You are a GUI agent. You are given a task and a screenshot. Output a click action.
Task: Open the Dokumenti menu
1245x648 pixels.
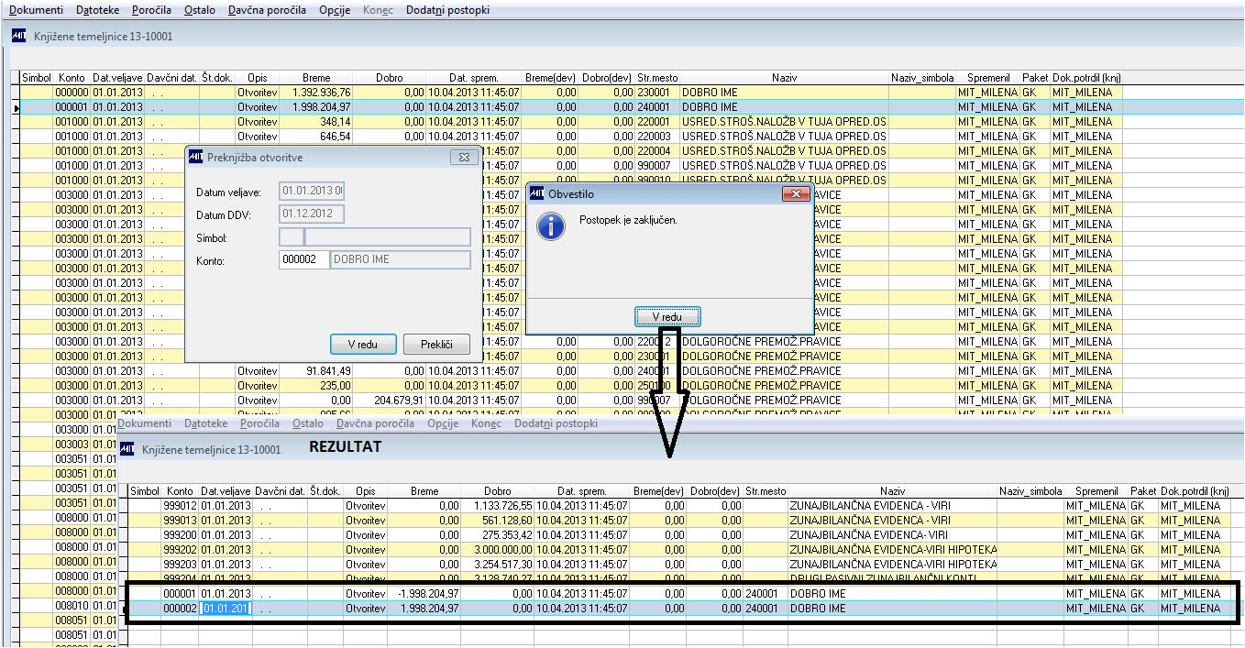pos(36,10)
